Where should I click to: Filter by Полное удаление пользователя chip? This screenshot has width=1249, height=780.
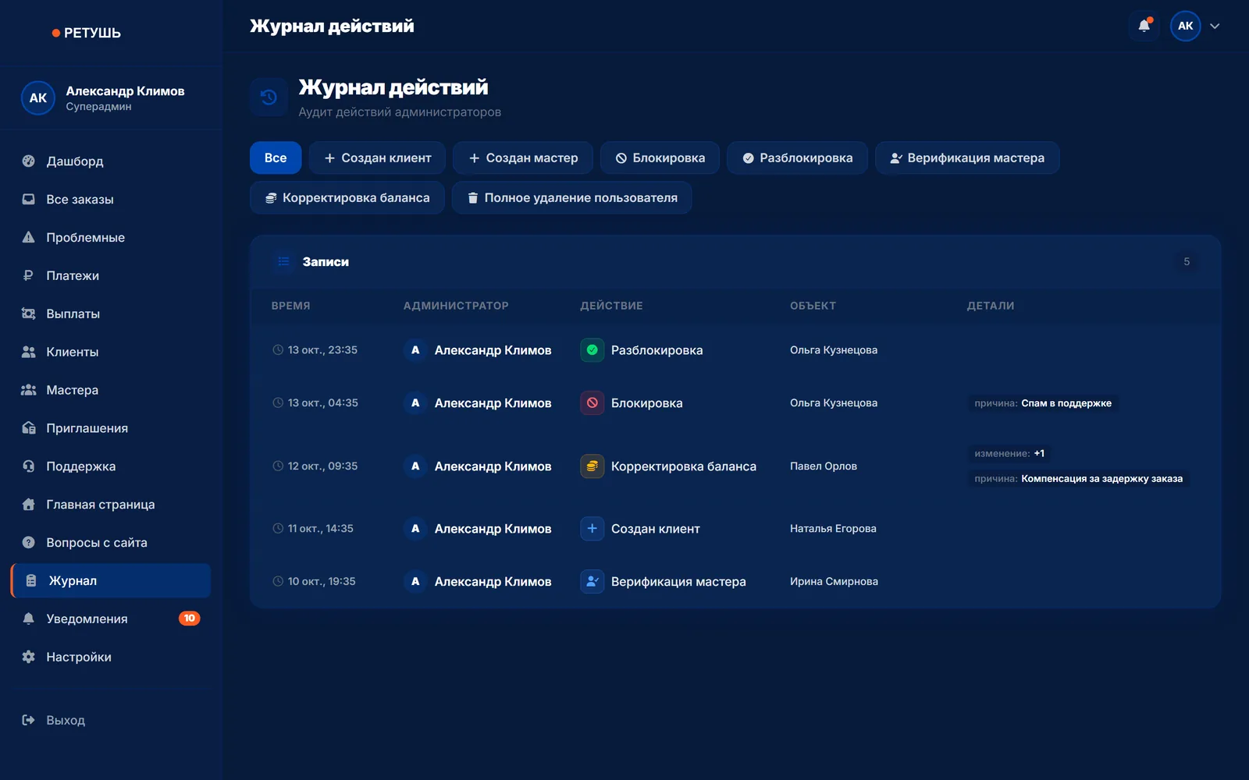pos(572,198)
